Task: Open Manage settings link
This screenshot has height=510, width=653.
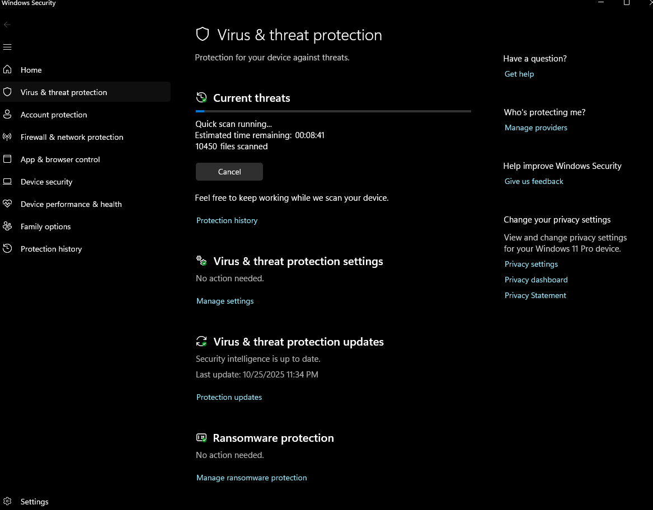Action: pyautogui.click(x=225, y=301)
